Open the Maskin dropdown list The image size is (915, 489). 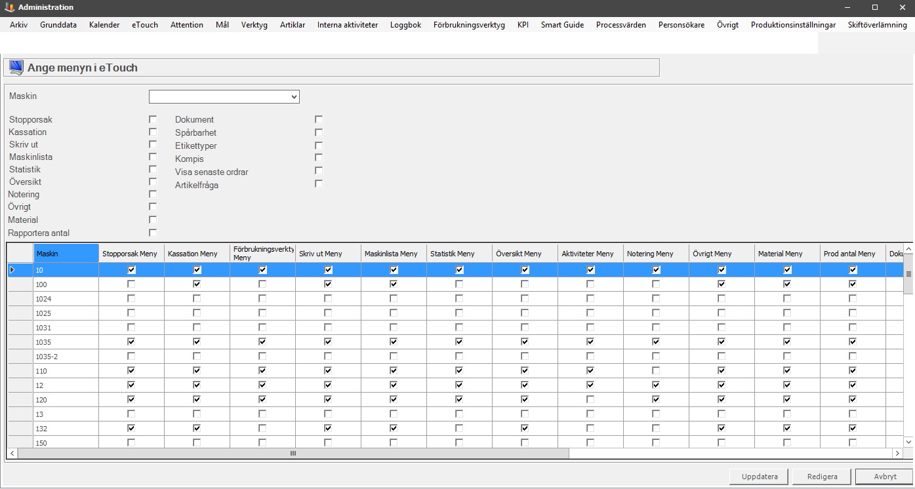click(x=293, y=97)
